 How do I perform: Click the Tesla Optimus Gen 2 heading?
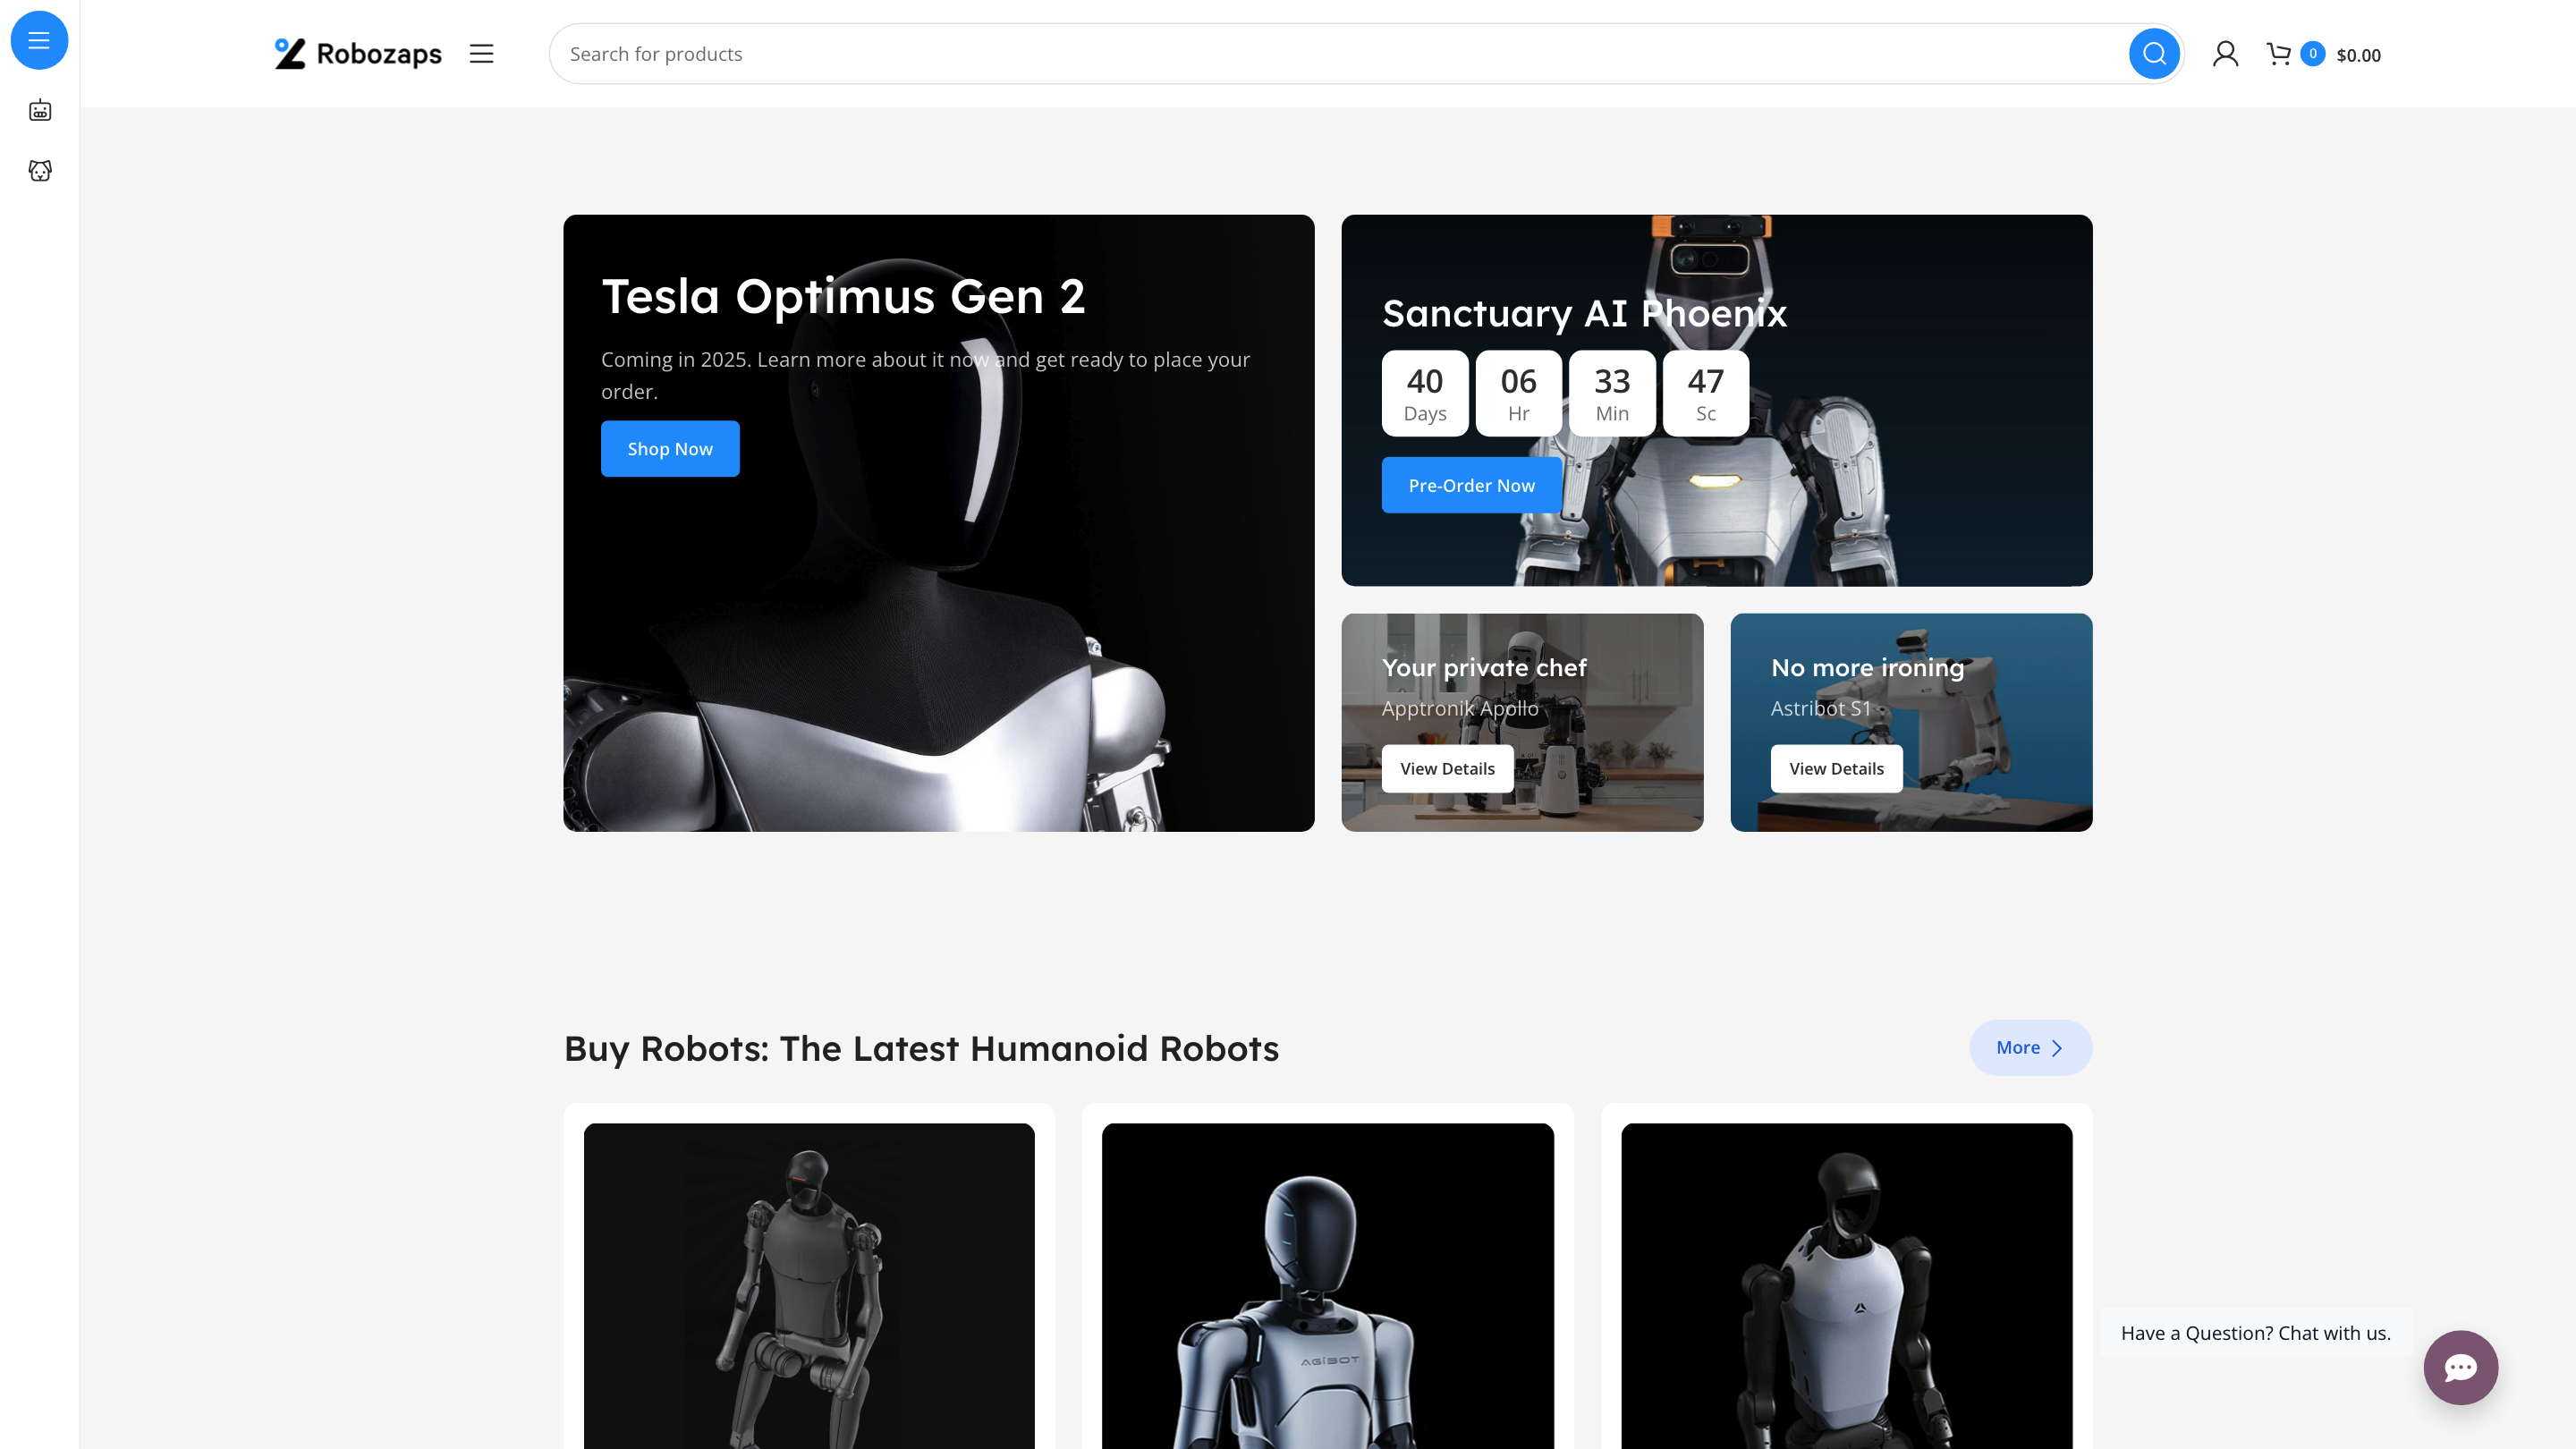click(x=843, y=296)
